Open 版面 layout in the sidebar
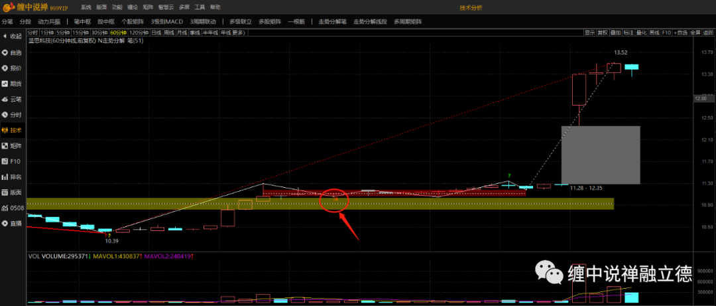 tap(12, 192)
